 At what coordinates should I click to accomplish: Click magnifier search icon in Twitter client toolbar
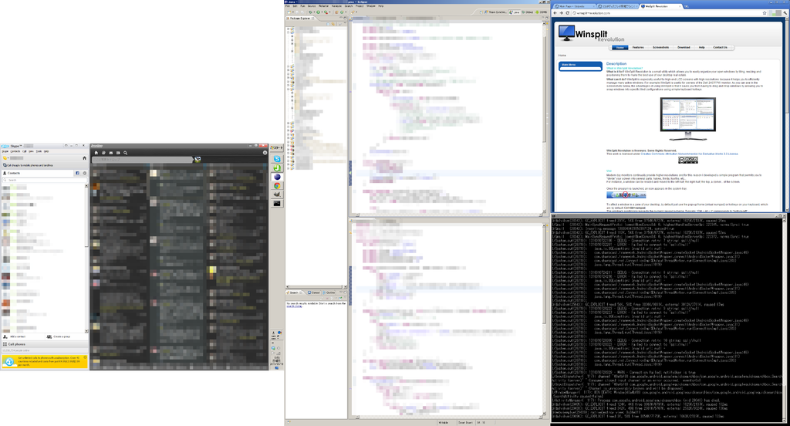pyautogui.click(x=126, y=153)
